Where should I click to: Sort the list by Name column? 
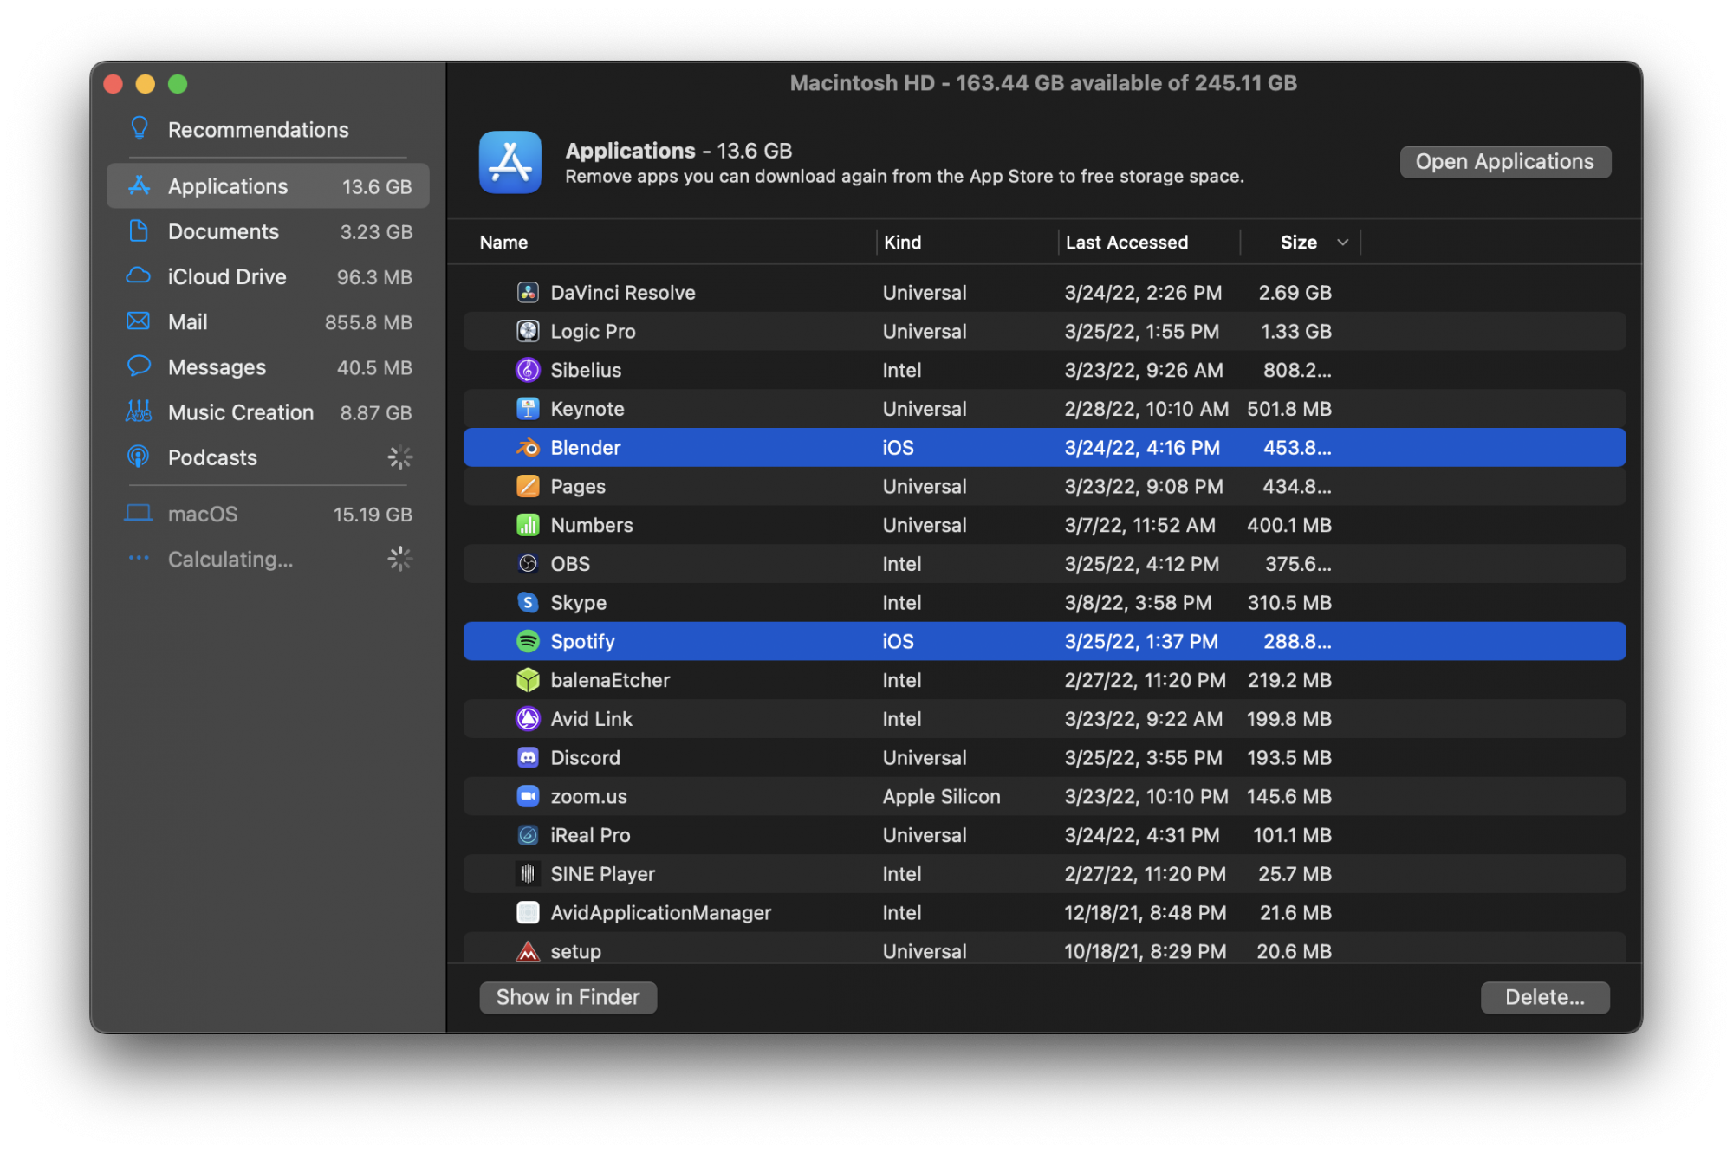coord(503,243)
